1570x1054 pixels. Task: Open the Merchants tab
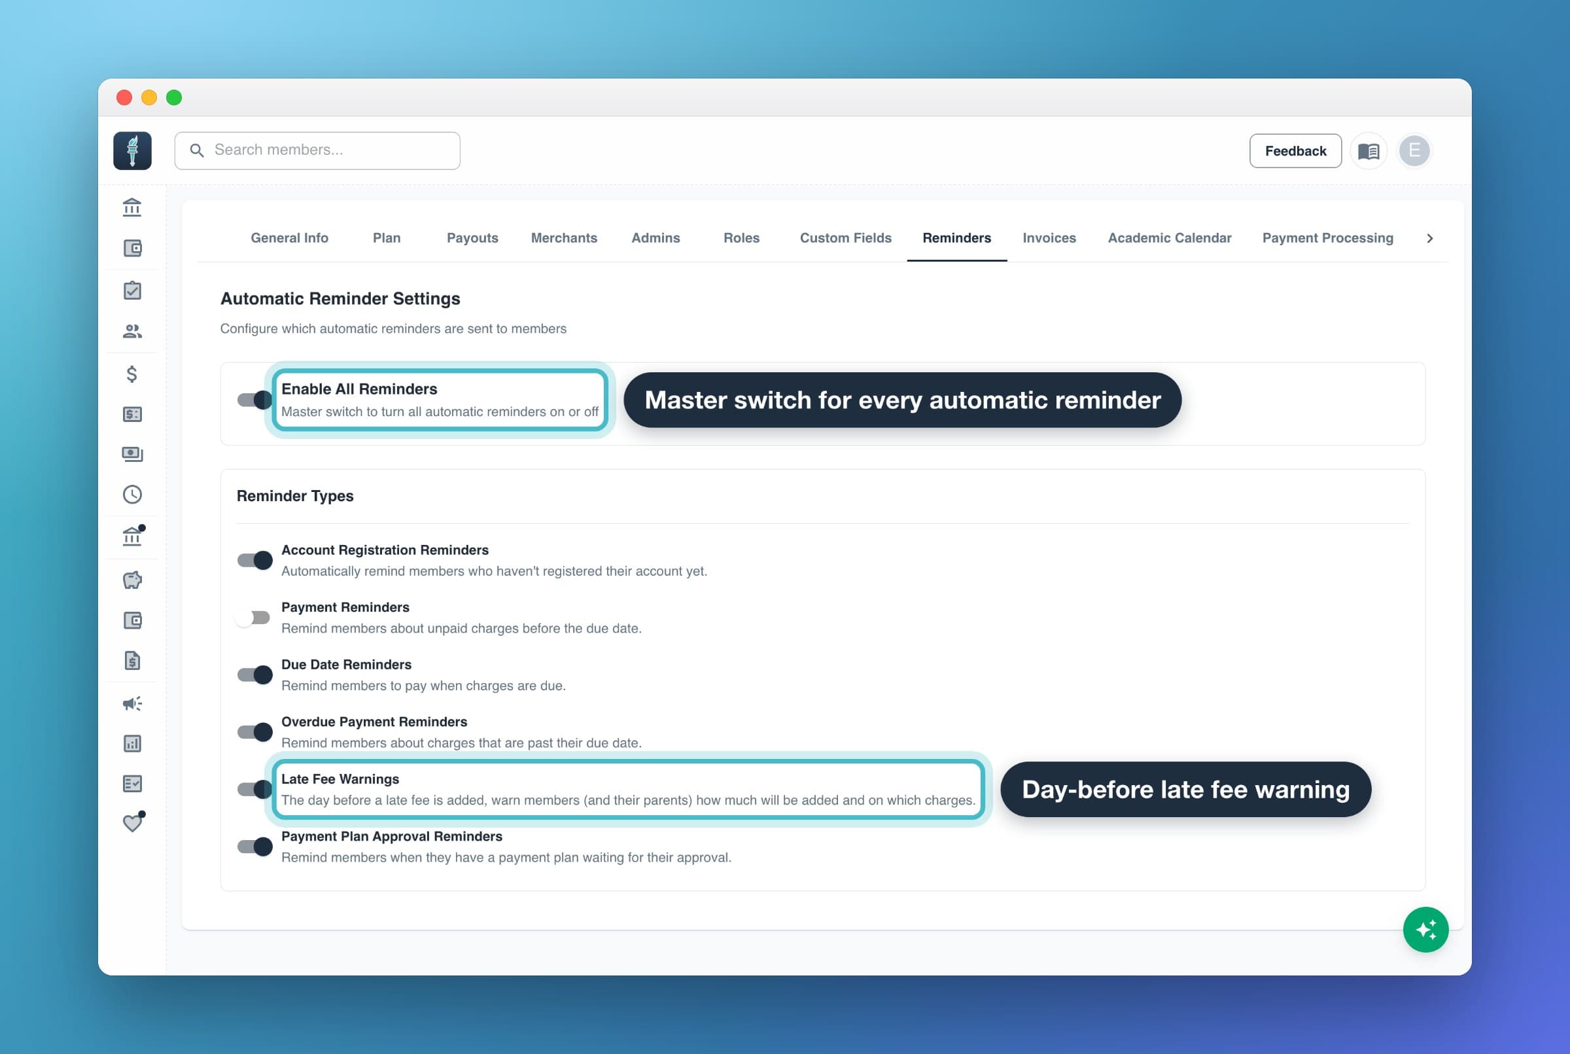click(564, 238)
